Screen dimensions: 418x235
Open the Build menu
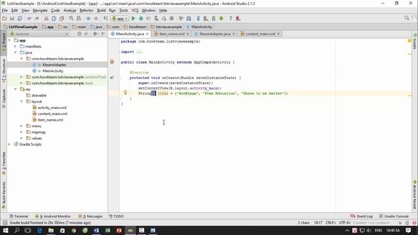(101, 10)
